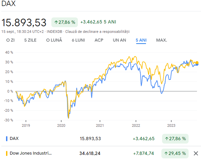Click the yellow Dow Jones color marker

tap(7, 153)
